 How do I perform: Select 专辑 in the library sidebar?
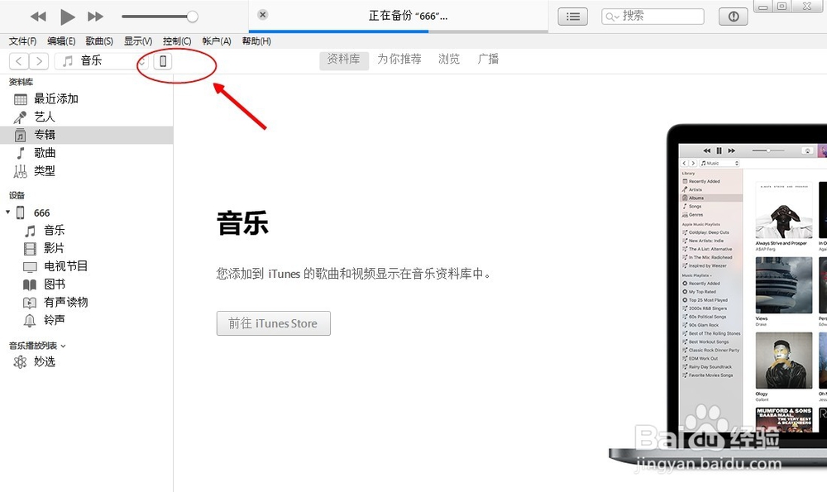pos(87,135)
